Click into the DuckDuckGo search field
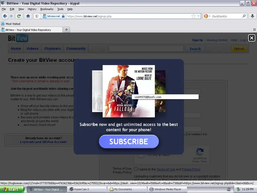Screen dimensions: 257x193 coord(226,16)
